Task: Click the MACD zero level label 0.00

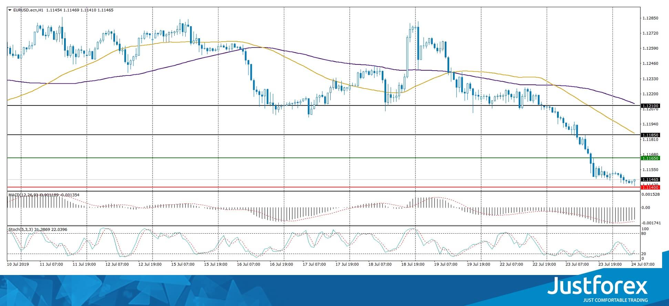Action: tap(646, 207)
